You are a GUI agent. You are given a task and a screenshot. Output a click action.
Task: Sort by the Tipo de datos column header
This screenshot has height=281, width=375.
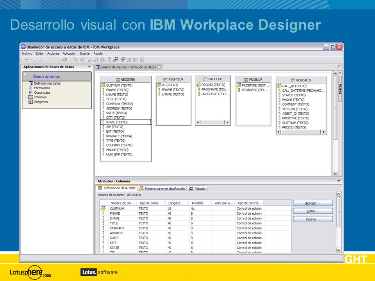tap(151, 203)
